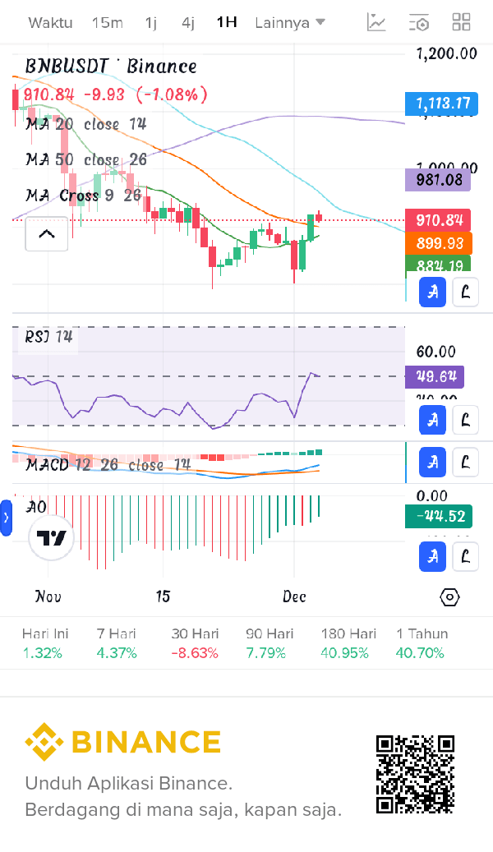
Task: Toggle auto scale A in RSI pane
Action: 433,420
